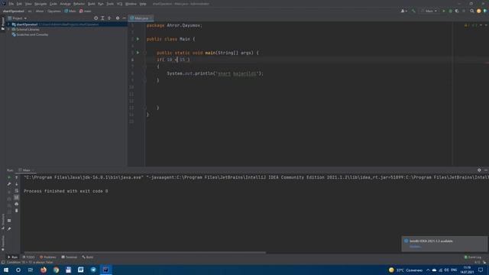The height and width of the screenshot is (275, 489).
Task: Click run gutter arrow beside main method
Action: coord(138,53)
